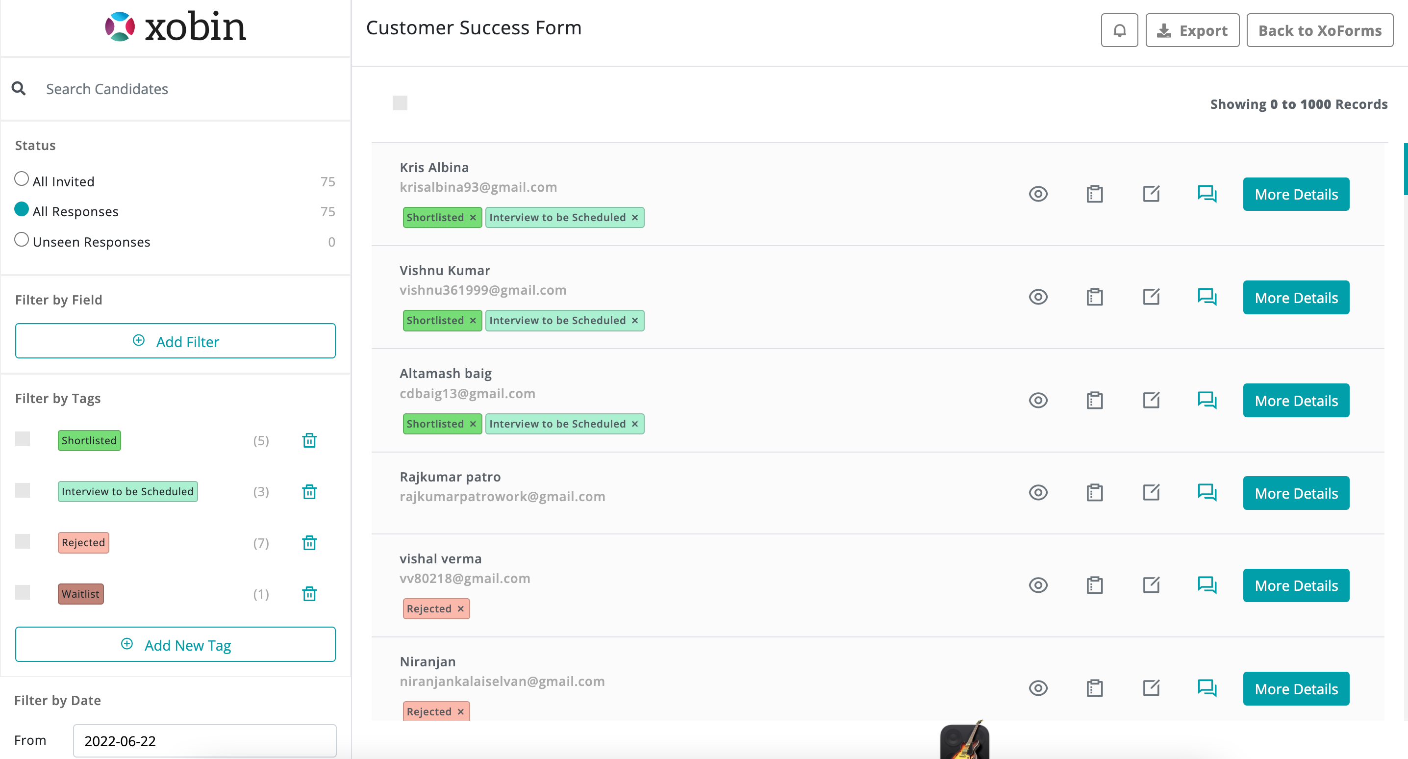
Task: Tick the select-all records checkbox
Action: (x=400, y=103)
